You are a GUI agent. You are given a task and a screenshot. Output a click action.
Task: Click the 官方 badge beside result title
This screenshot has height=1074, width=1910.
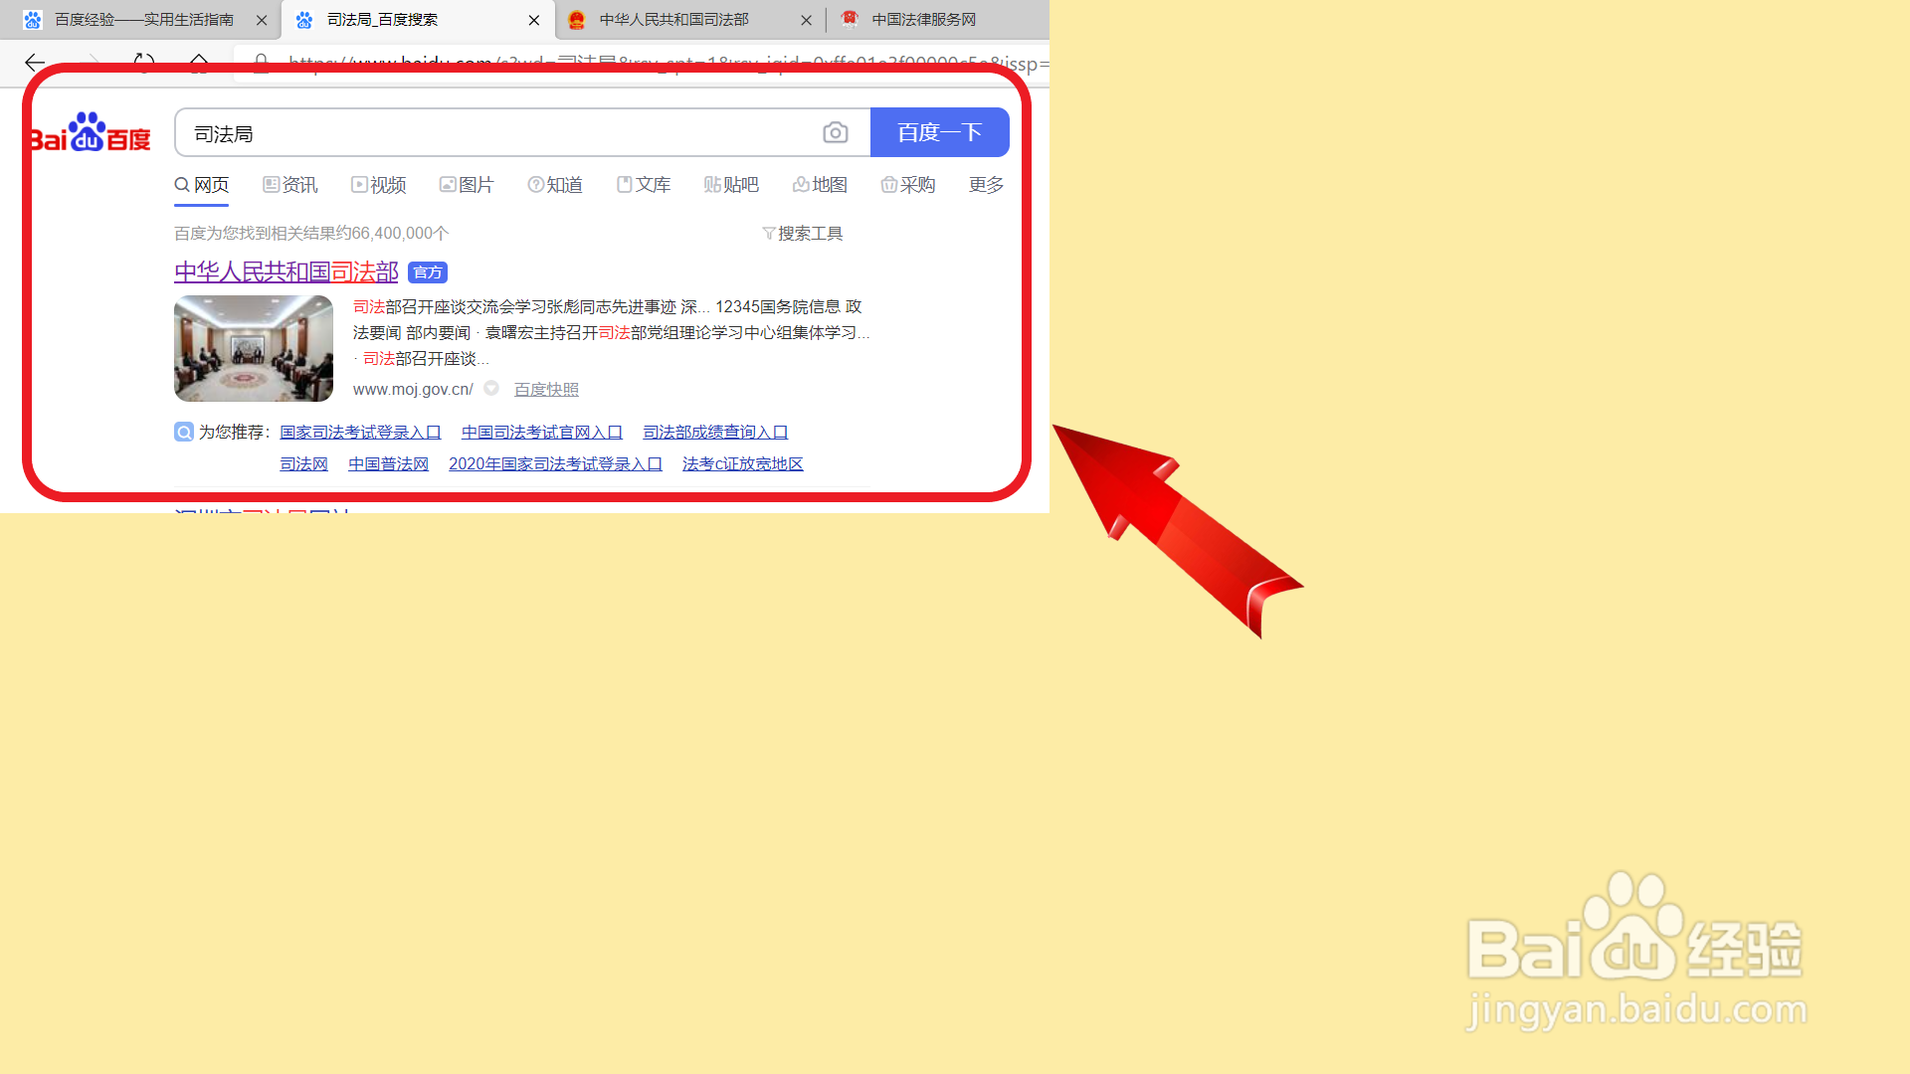[x=428, y=272]
